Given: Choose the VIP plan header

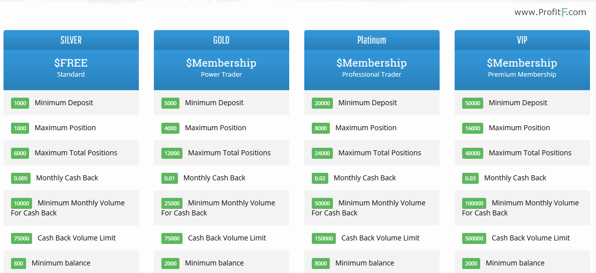Looking at the screenshot, I should pyautogui.click(x=522, y=40).
